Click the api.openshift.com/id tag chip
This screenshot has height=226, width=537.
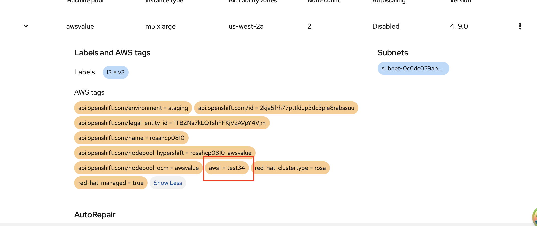tap(276, 108)
